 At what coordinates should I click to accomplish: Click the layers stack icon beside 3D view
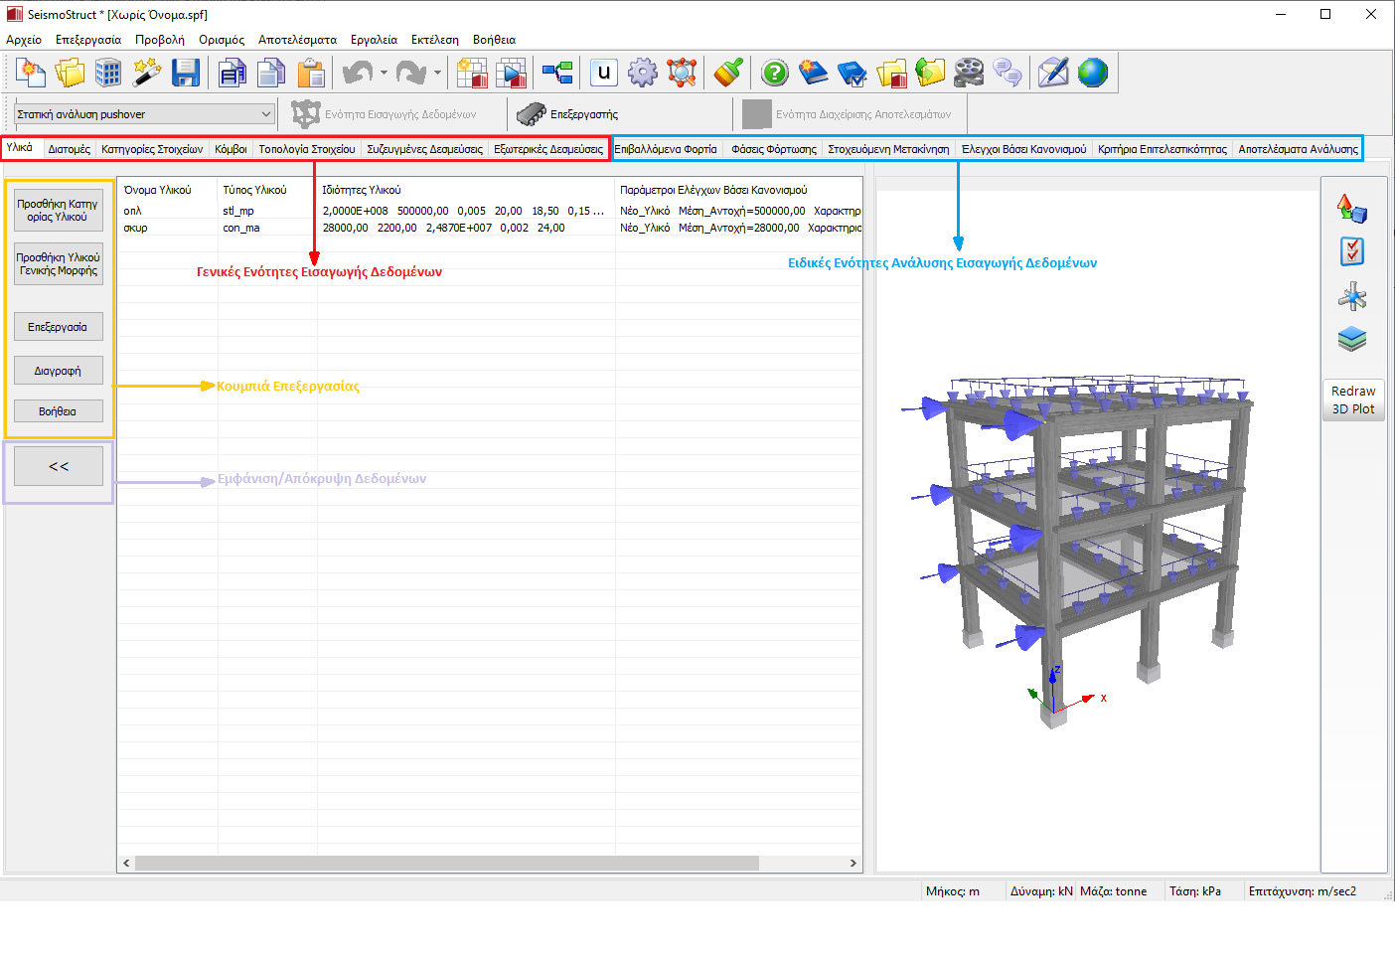pyautogui.click(x=1352, y=340)
